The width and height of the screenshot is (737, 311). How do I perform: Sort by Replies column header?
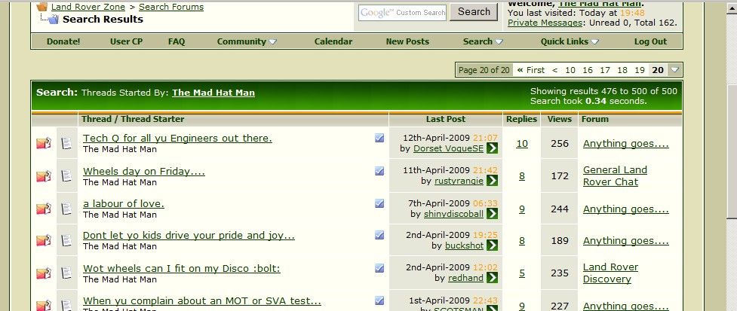pyautogui.click(x=521, y=119)
